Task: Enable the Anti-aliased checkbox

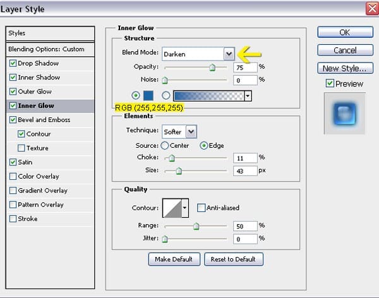Action: (201, 208)
